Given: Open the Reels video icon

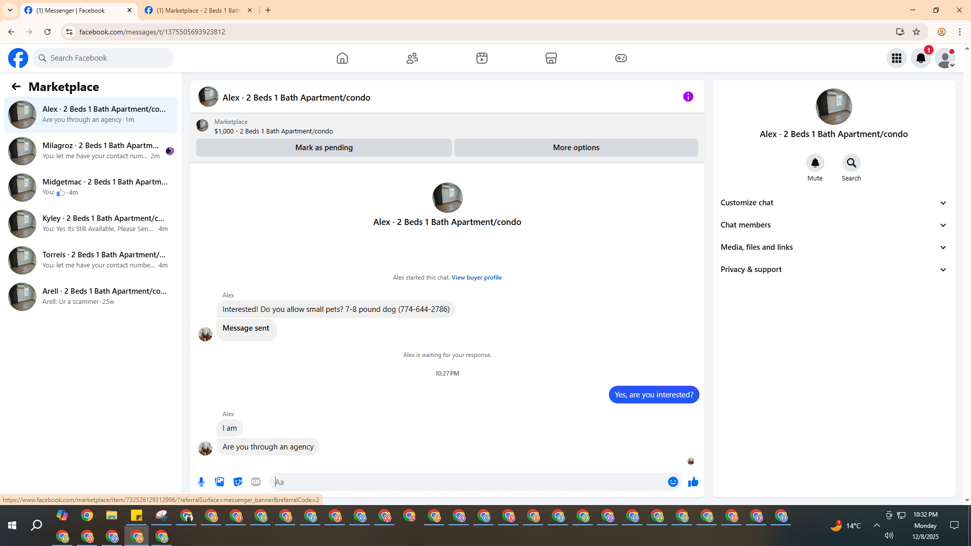Looking at the screenshot, I should [x=482, y=58].
